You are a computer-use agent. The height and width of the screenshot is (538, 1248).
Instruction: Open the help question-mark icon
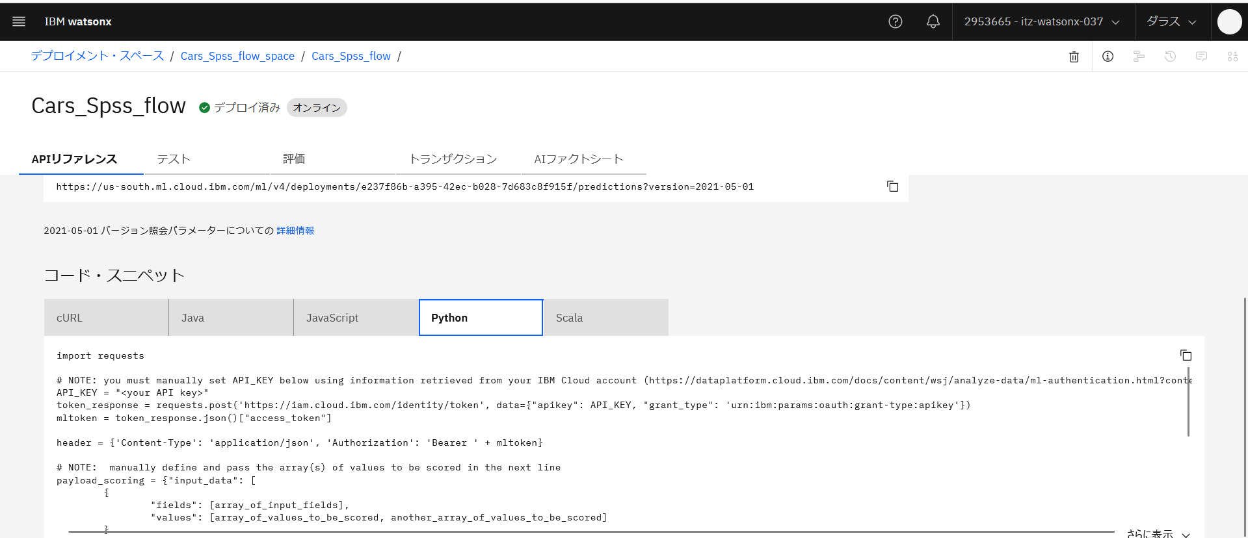point(896,21)
